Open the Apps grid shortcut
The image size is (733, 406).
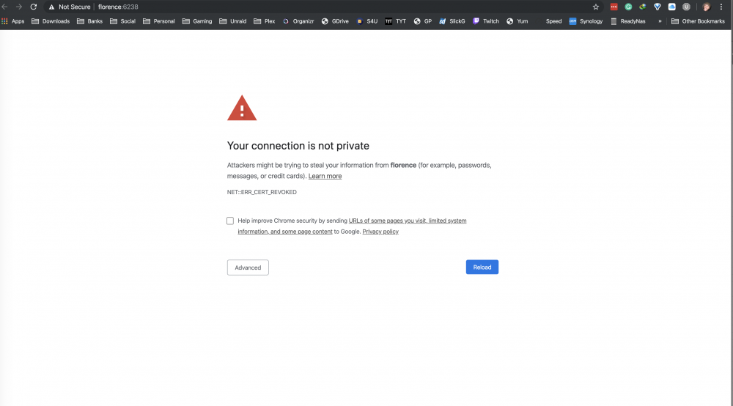pyautogui.click(x=13, y=21)
